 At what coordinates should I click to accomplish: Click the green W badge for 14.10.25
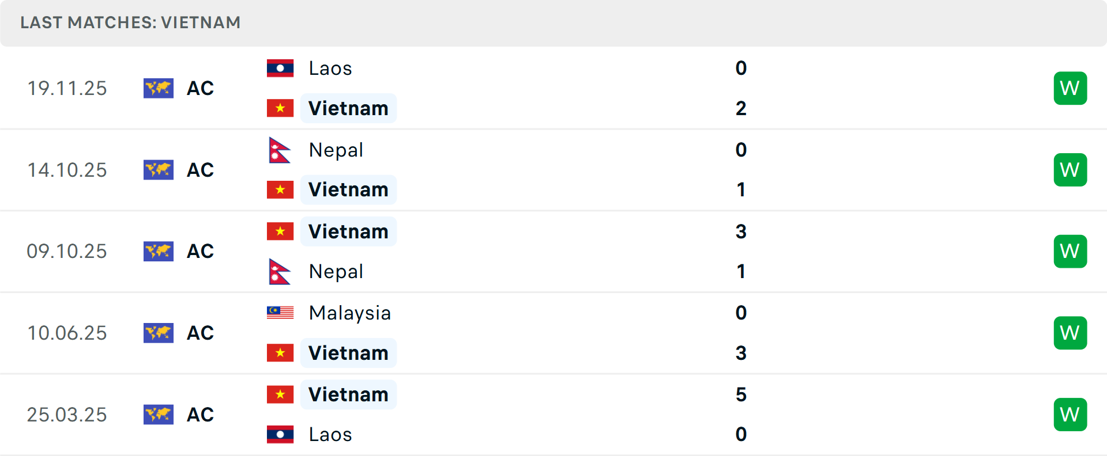point(1070,170)
